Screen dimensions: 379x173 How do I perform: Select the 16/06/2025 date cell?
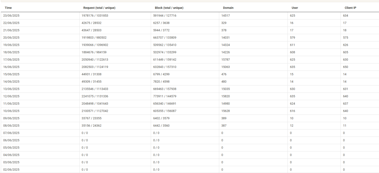click(x=11, y=67)
